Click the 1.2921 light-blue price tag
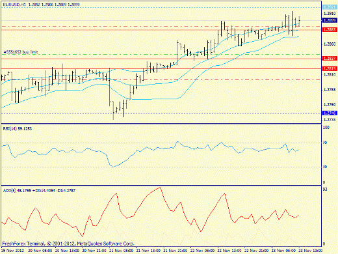This screenshot has height=254, width=338. tap(330, 7)
